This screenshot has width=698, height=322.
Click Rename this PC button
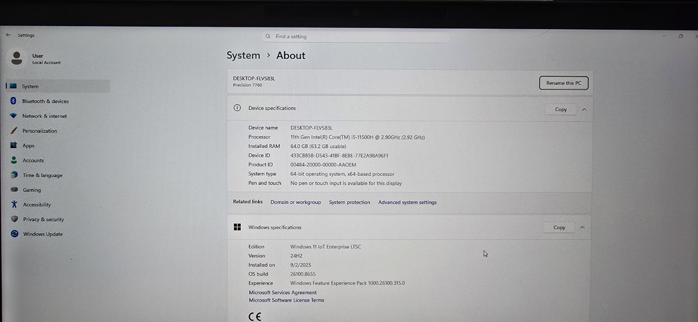click(564, 83)
